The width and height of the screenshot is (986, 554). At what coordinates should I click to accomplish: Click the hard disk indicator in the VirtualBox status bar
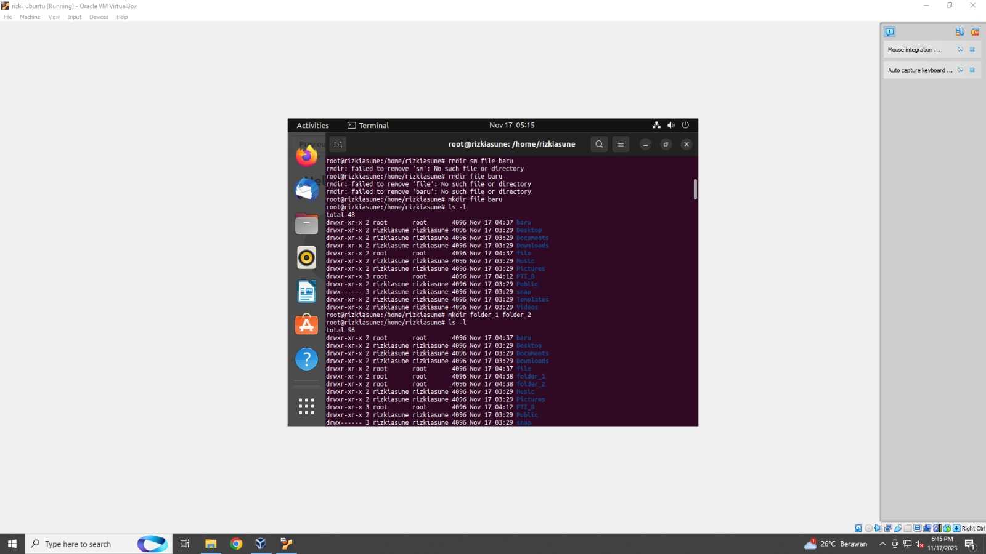click(x=858, y=528)
